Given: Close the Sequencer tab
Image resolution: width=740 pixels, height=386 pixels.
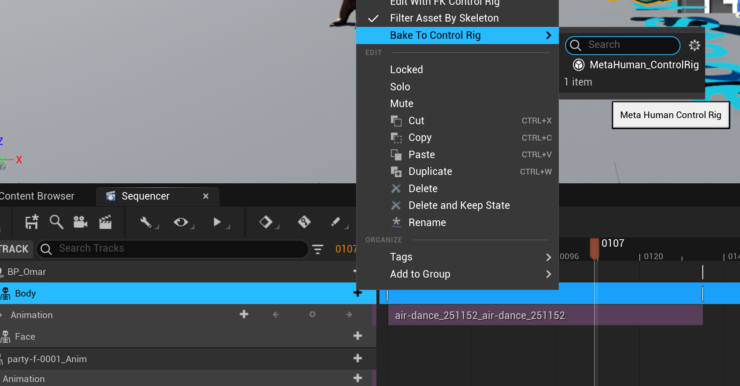Looking at the screenshot, I should 206,196.
